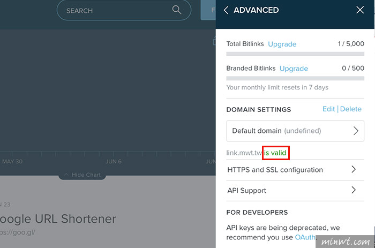Collapse the chart with Hide Chart
The width and height of the screenshot is (375, 248).
coord(82,175)
